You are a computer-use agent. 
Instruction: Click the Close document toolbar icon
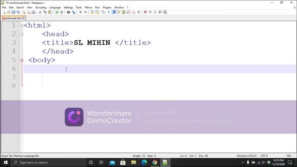[x=24, y=12]
